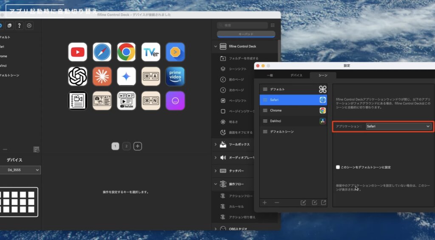The height and width of the screenshot is (240, 435).
Task: Add a new scene with plus button
Action: [265, 203]
